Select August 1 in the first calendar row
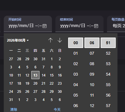This screenshot has width=125, height=112. tap(52, 59)
